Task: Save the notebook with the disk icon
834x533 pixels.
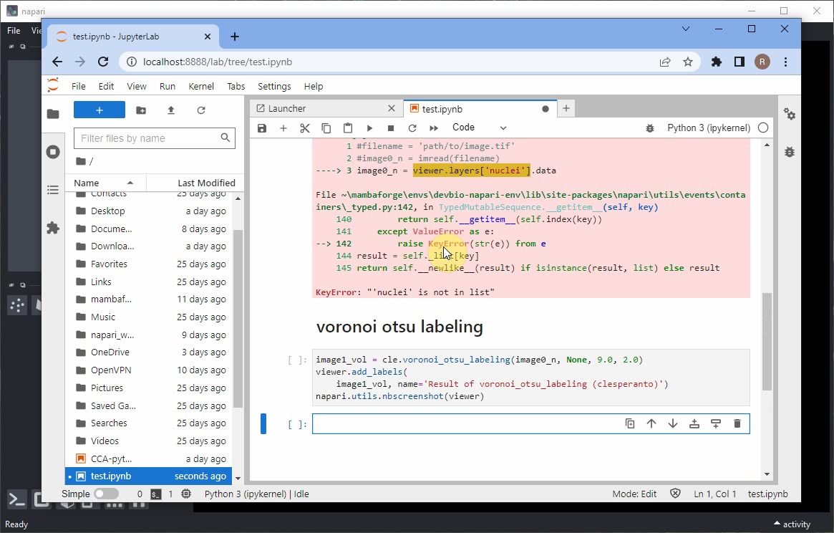Action: tap(262, 128)
